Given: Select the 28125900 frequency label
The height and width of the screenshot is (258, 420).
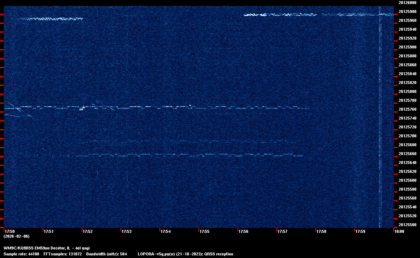Looking at the screenshot, I should click(x=407, y=47).
